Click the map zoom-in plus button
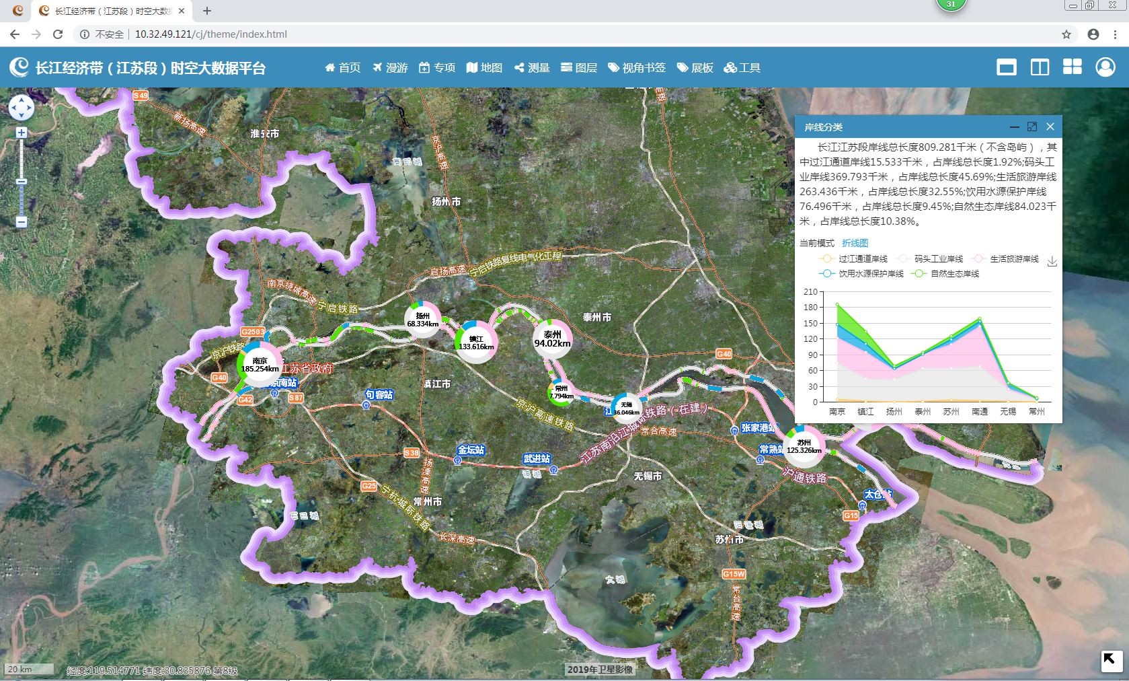Viewport: 1129px width, 681px height. 22,133
